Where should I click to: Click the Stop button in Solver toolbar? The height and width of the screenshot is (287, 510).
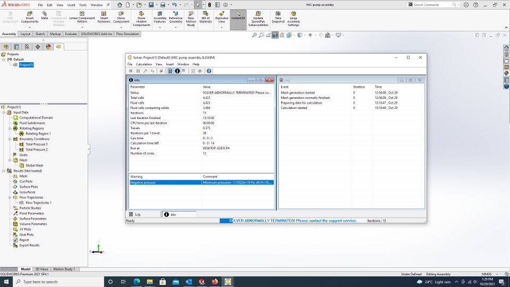(131, 71)
